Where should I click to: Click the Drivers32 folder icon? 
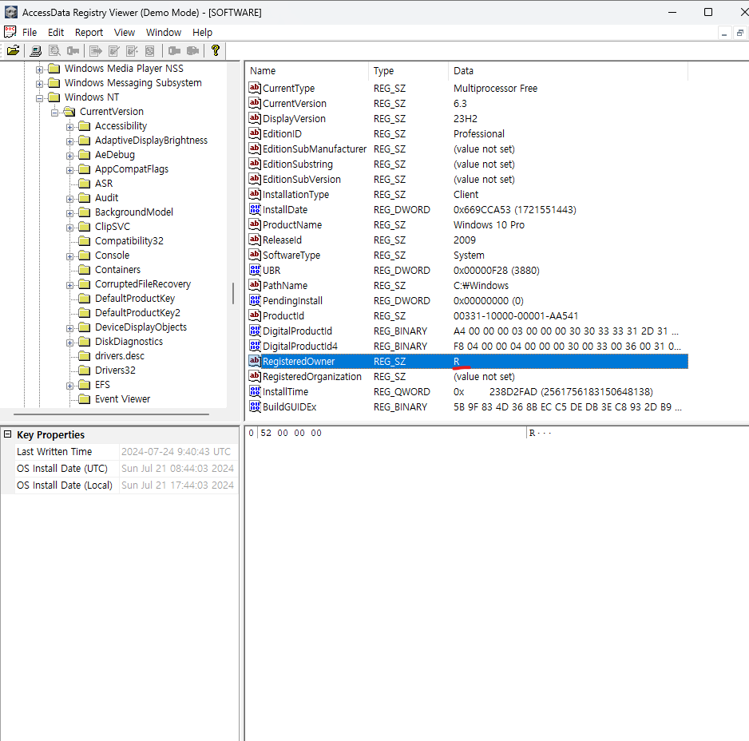(84, 370)
